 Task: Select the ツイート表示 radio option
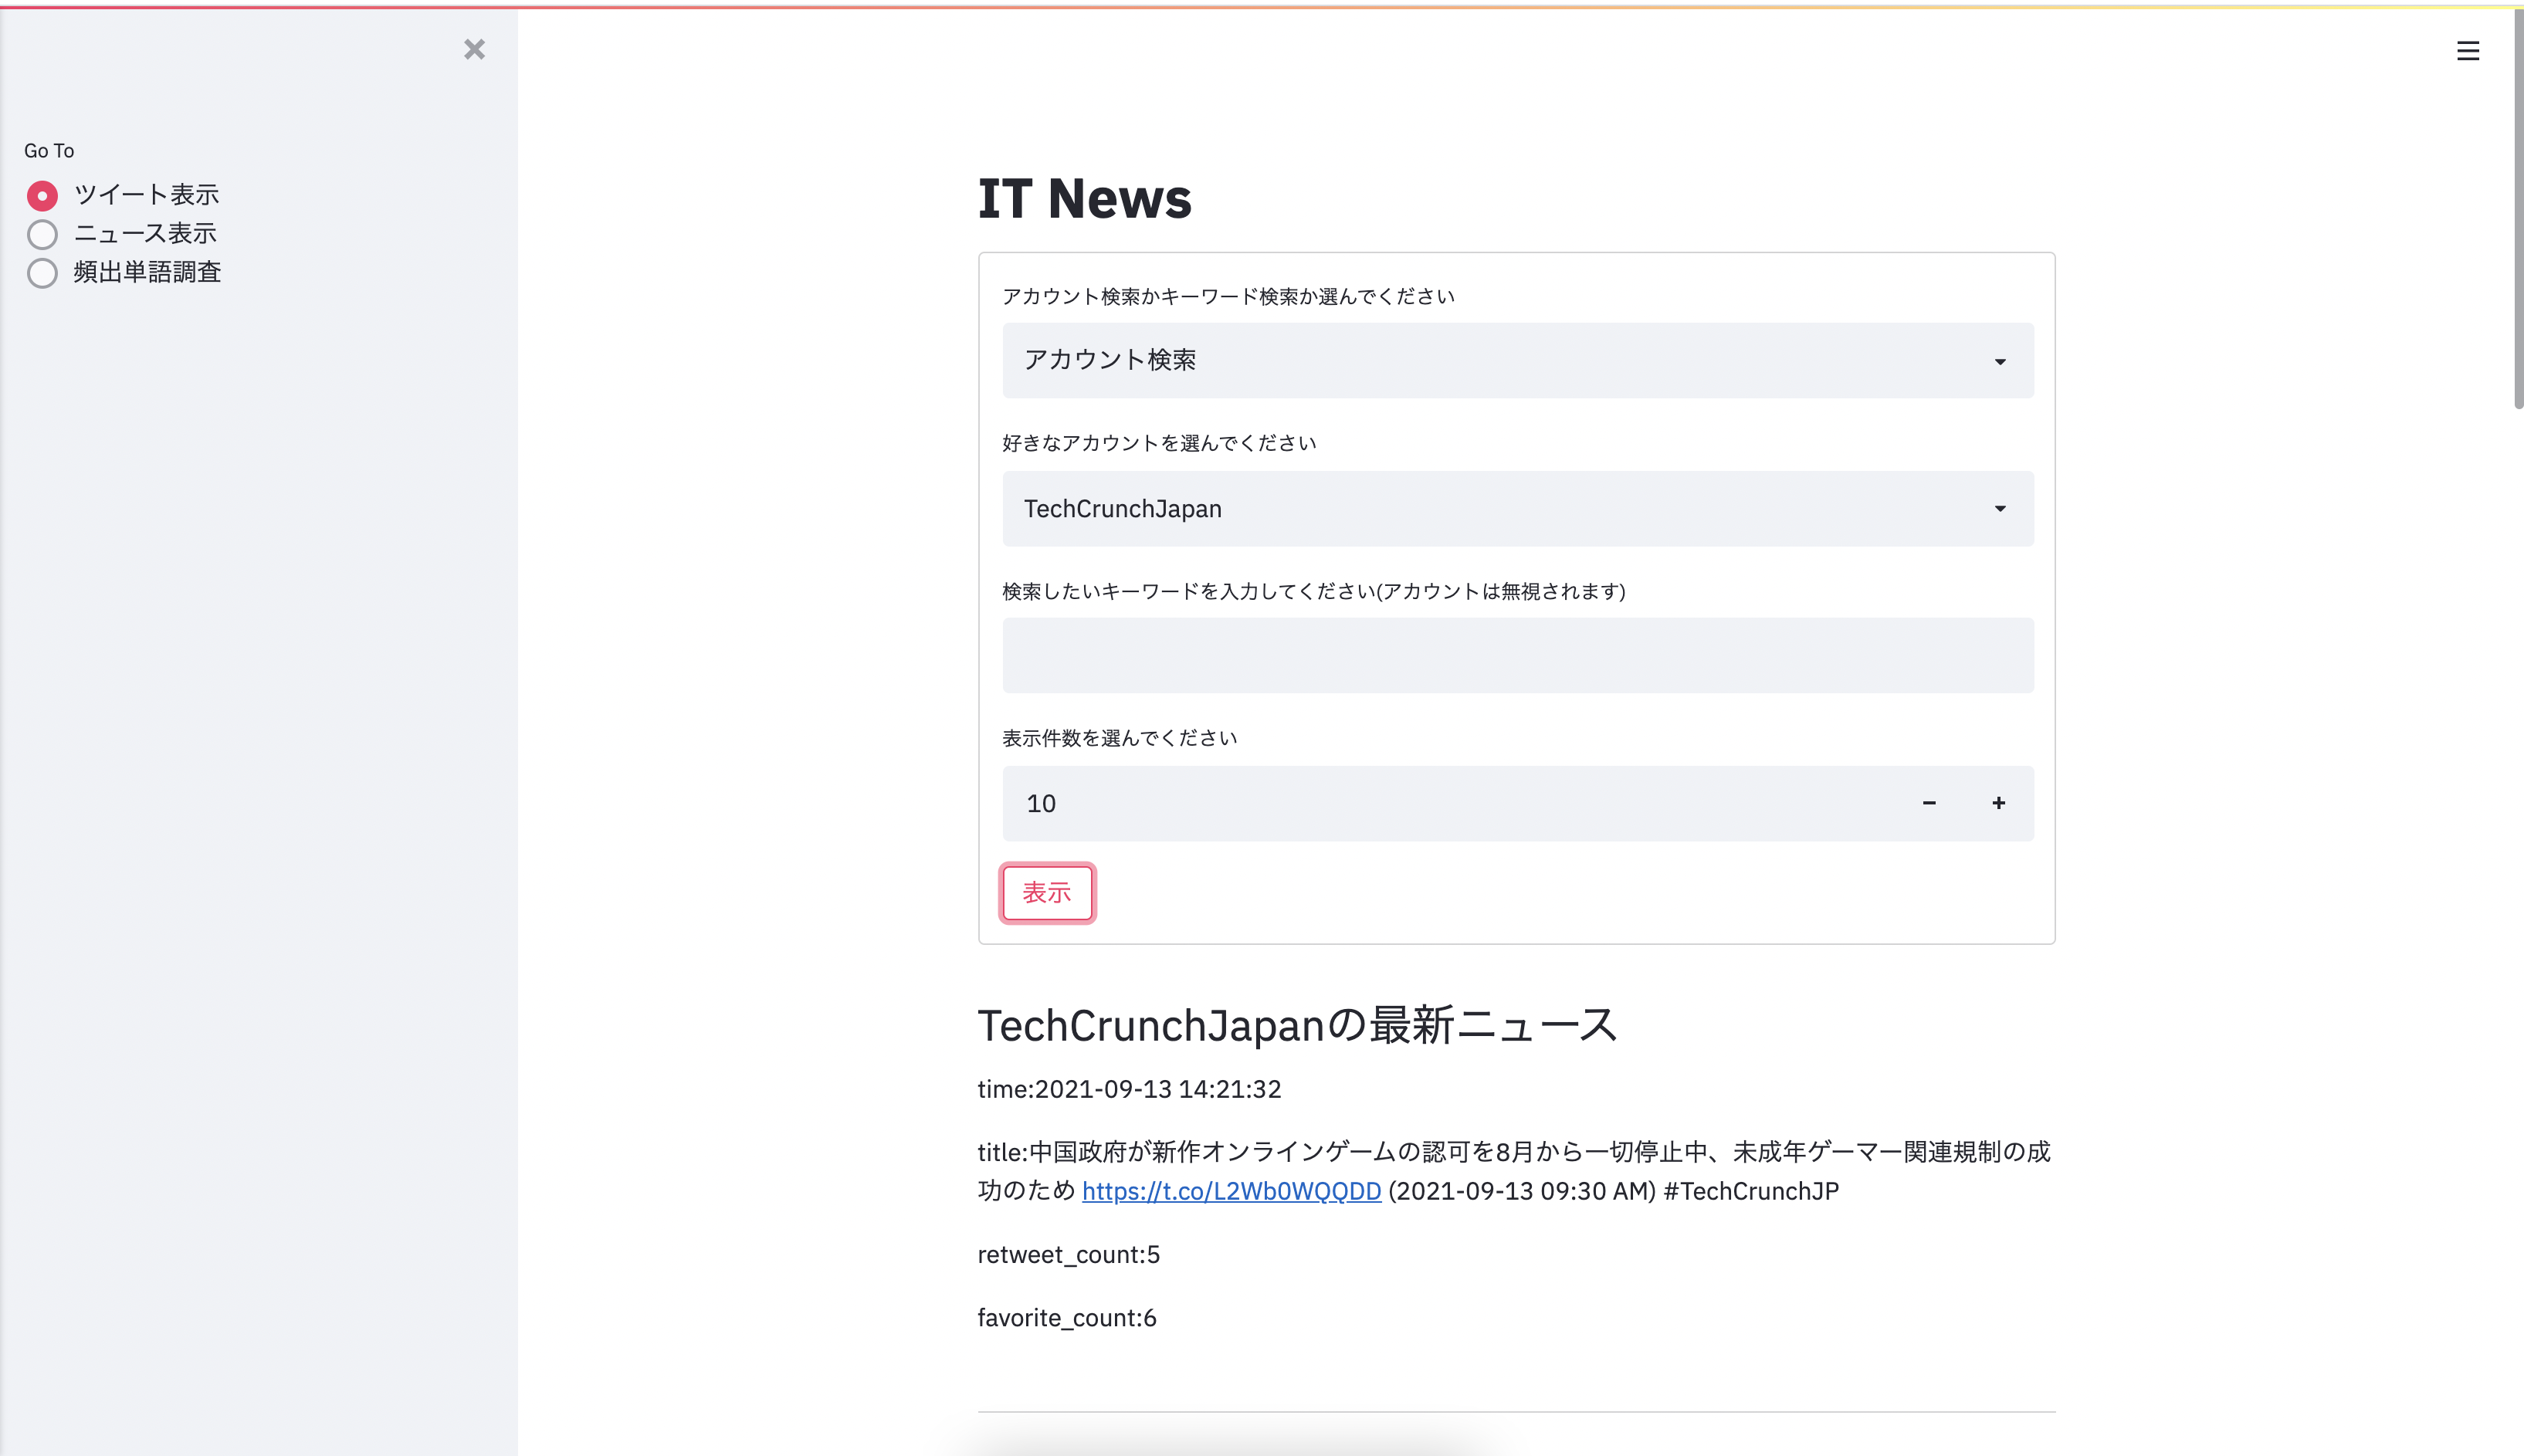[122, 195]
